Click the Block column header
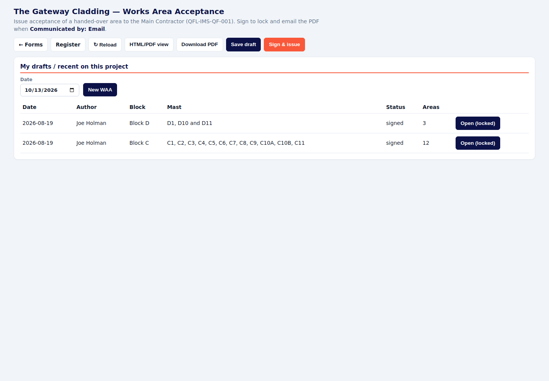 pyautogui.click(x=137, y=107)
